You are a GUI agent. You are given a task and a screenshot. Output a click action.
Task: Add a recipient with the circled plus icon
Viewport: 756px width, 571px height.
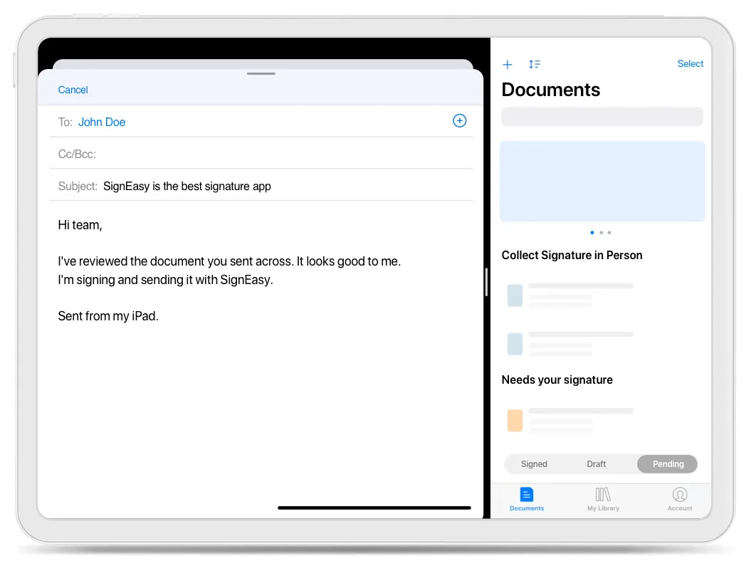tap(459, 121)
